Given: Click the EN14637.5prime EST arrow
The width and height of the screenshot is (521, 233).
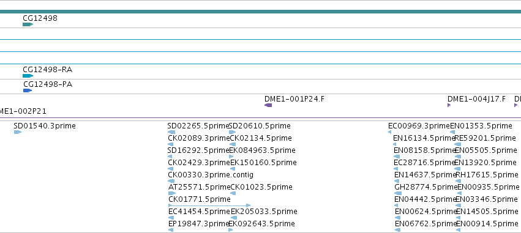Looking at the screenshot, I should 397,181.
